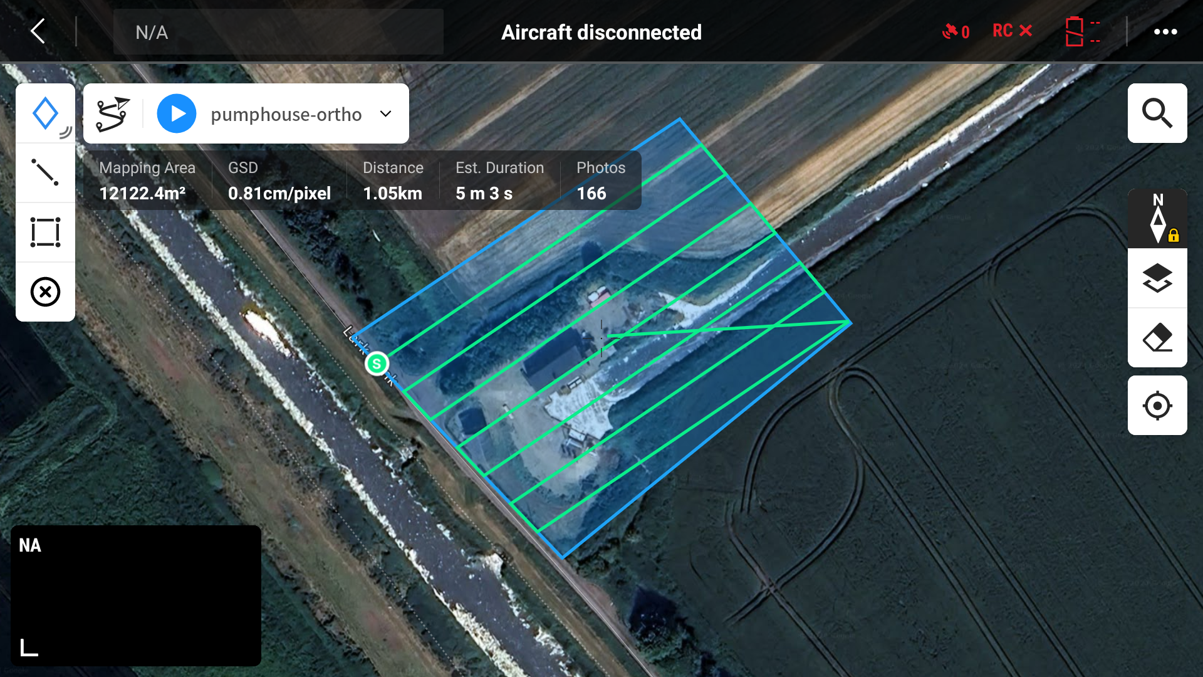Click the N/A flight mode field
The image size is (1203, 677).
[278, 32]
